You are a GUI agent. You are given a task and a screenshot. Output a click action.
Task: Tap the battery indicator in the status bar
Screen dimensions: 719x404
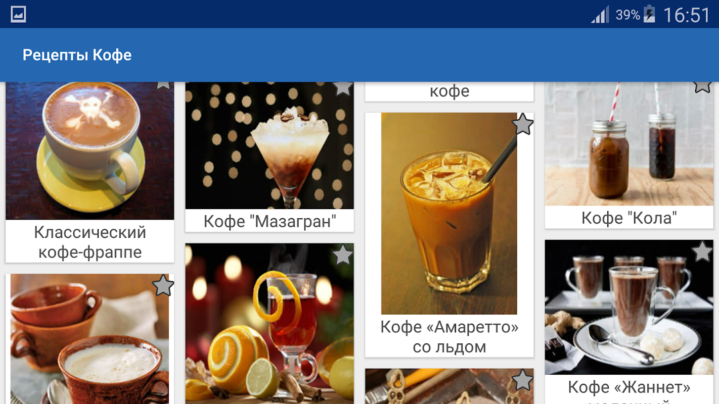(x=649, y=14)
